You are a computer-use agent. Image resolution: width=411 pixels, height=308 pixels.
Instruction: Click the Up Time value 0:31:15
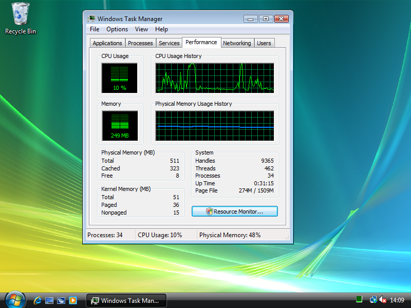[x=264, y=183]
